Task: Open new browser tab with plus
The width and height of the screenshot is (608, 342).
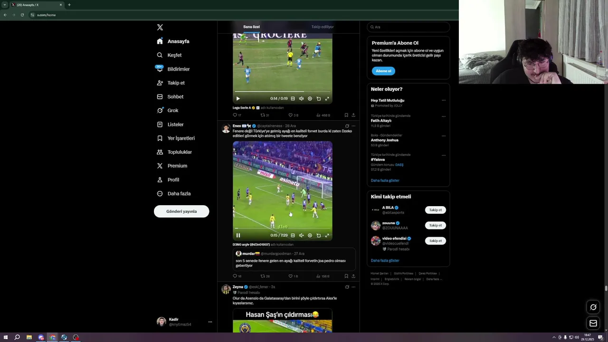Action: coord(69,5)
